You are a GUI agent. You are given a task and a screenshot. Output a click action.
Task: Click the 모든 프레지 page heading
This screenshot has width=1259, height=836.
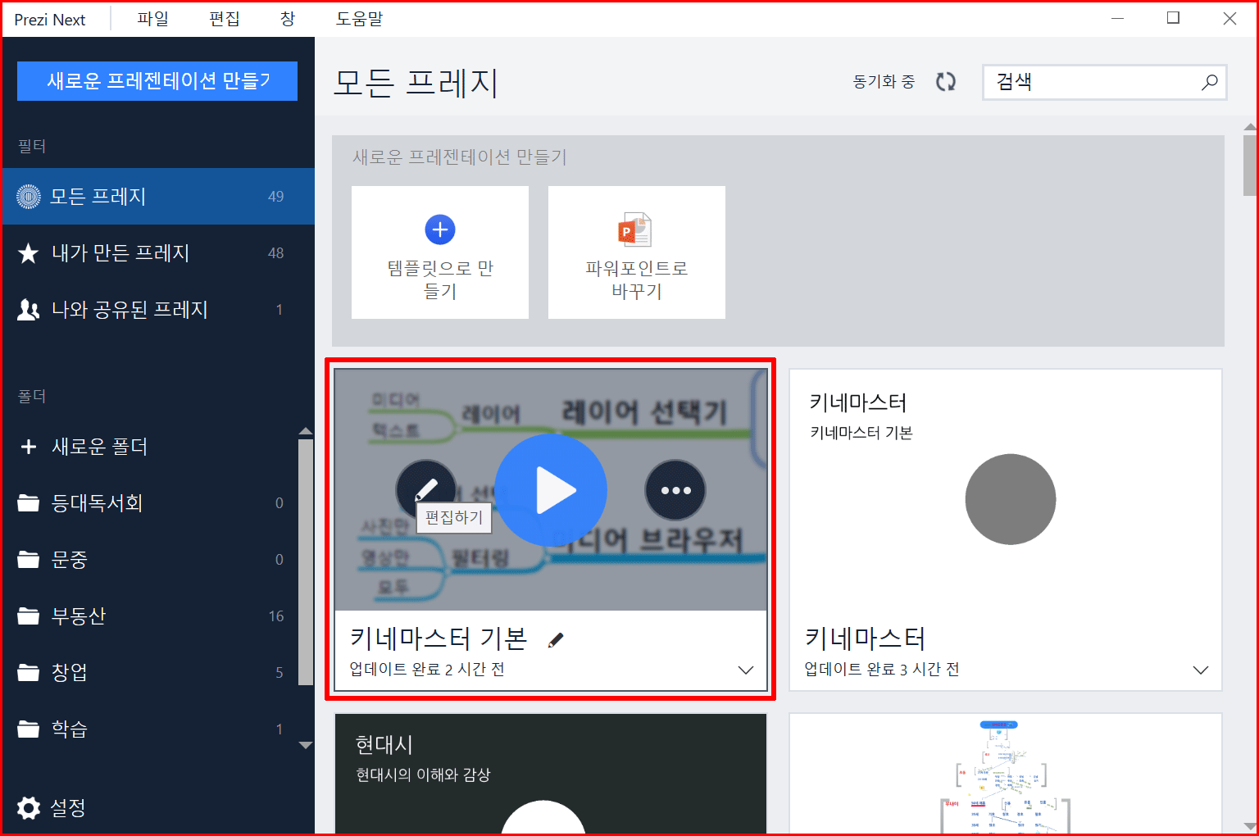[416, 82]
